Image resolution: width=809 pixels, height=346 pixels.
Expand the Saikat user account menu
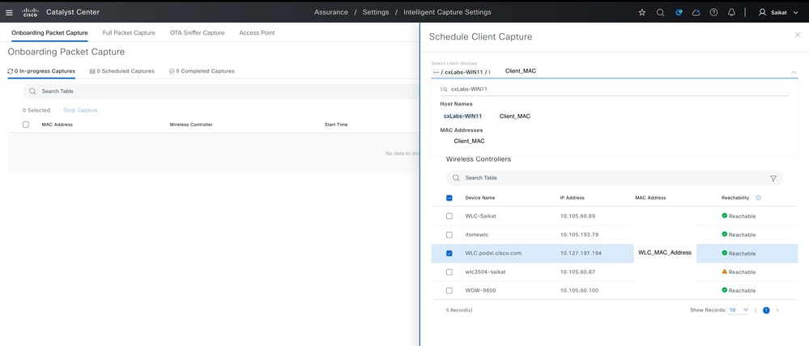tap(778, 12)
